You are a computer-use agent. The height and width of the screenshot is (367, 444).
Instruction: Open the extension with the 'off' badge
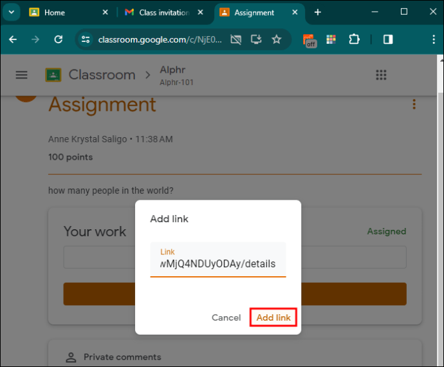pos(310,40)
